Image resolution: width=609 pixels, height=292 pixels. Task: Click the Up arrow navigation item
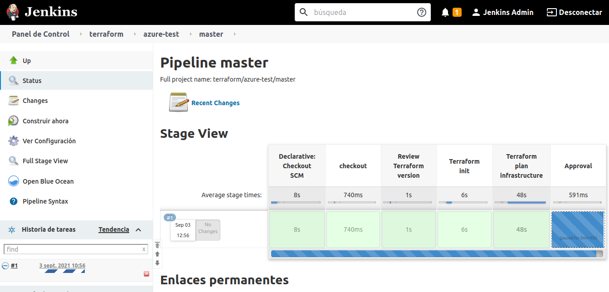point(26,60)
